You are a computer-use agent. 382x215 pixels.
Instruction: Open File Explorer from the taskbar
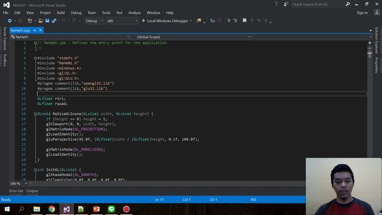(x=37, y=209)
